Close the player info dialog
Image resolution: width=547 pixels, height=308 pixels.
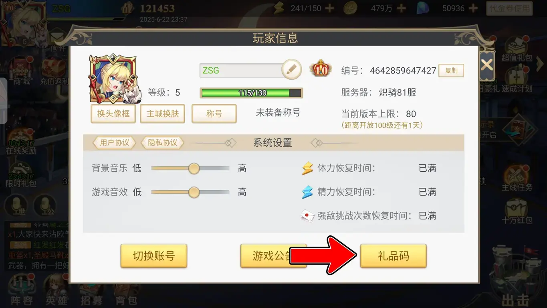tap(486, 66)
